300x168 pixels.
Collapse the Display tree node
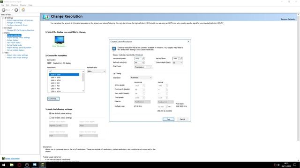[x=3, y=33]
